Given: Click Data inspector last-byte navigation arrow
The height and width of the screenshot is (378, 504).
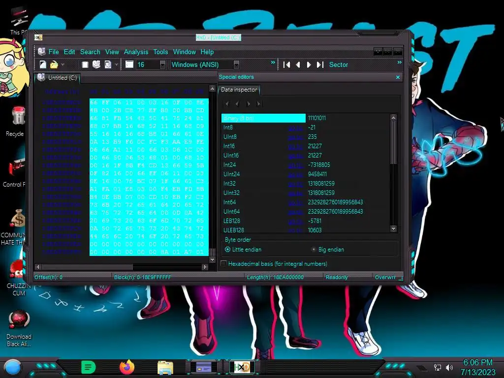Looking at the screenshot, I should pos(259,104).
